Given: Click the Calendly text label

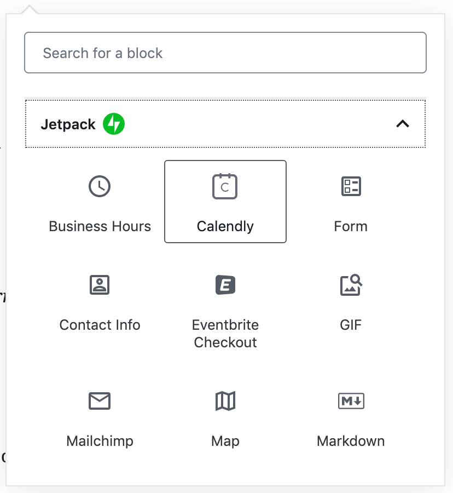Looking at the screenshot, I should (225, 226).
